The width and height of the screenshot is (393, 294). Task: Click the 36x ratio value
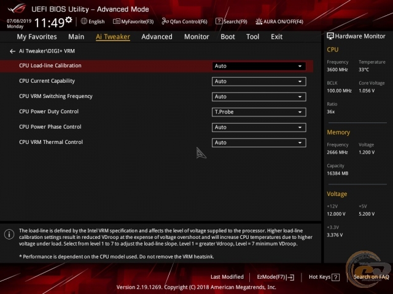pos(330,111)
